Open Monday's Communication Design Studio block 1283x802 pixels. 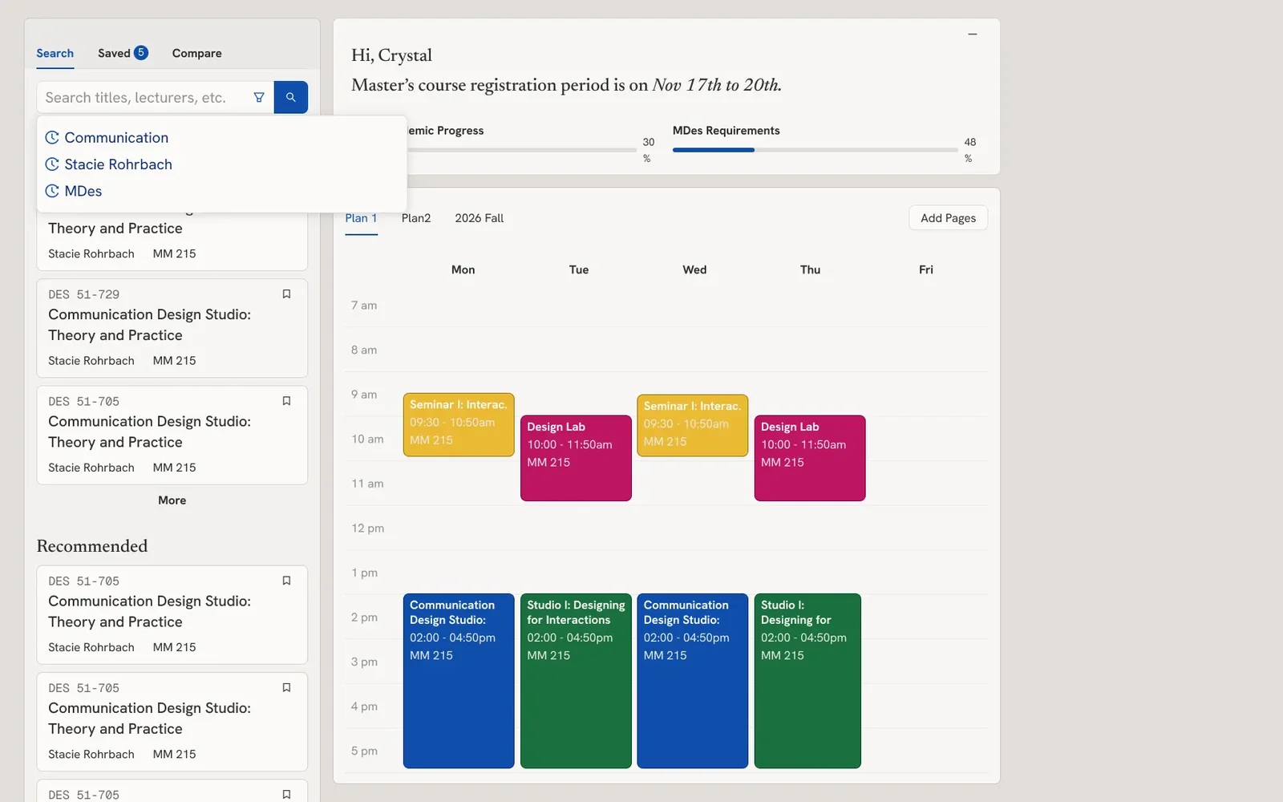click(x=459, y=681)
